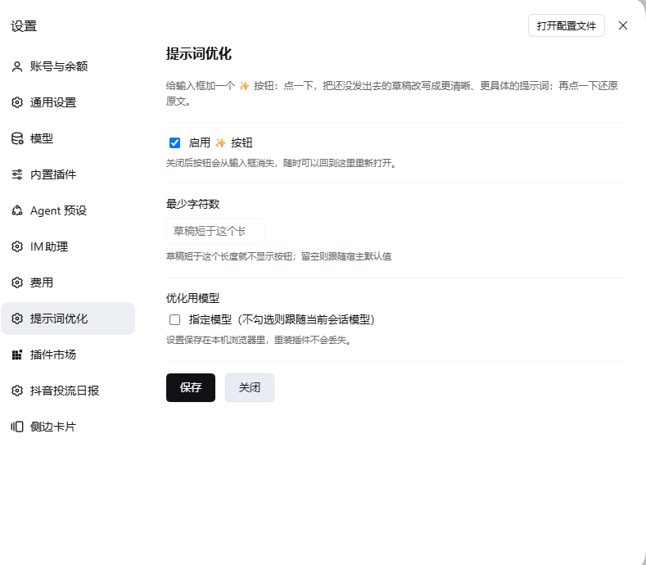
Task: Open the 通用设置 section
Action: (68, 102)
